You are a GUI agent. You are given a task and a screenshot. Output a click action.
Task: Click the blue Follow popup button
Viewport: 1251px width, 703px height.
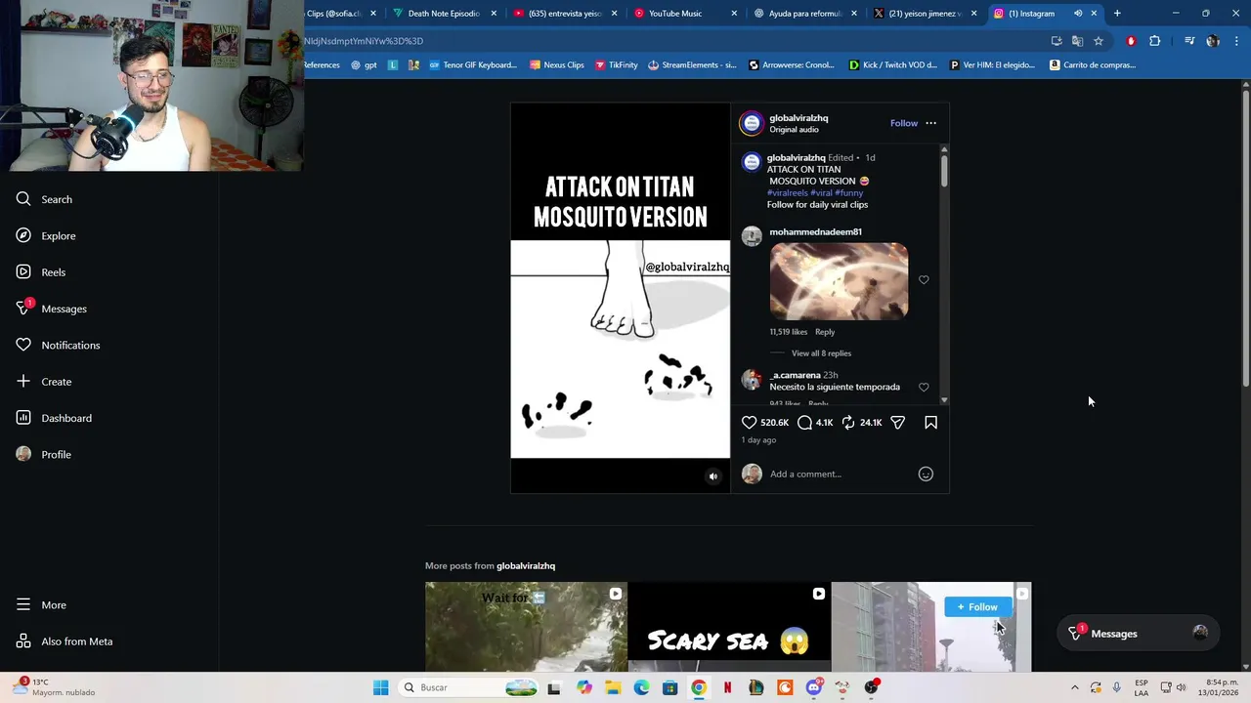977,606
